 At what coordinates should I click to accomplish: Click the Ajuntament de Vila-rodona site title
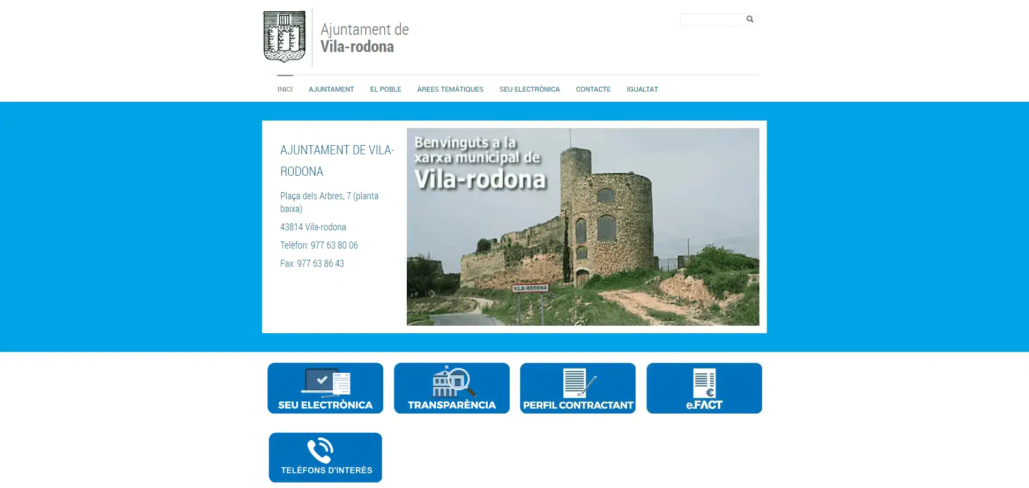364,38
